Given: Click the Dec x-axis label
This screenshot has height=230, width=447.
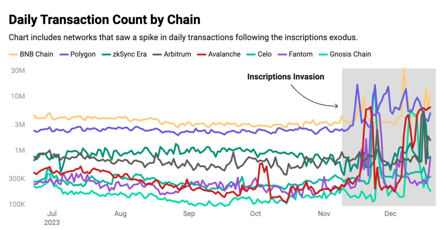Looking at the screenshot, I should point(390,214).
